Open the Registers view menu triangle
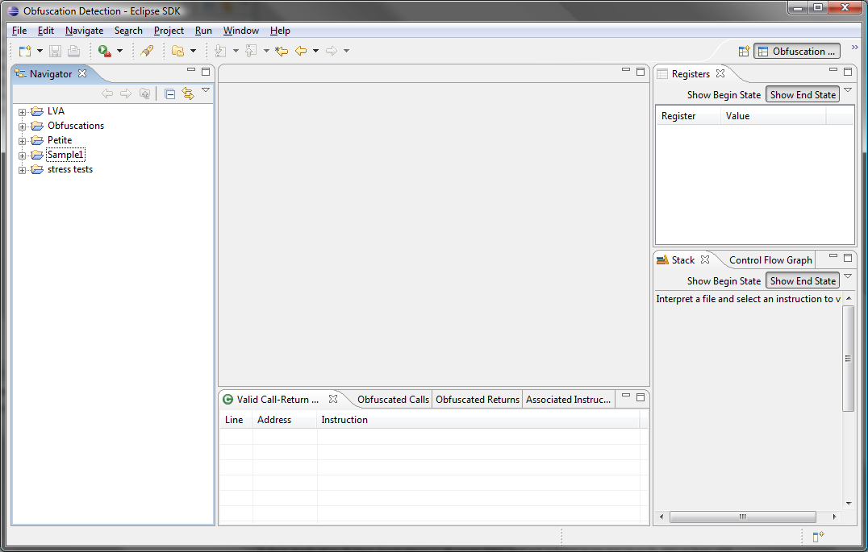Viewport: 868px width, 552px height. (x=848, y=90)
